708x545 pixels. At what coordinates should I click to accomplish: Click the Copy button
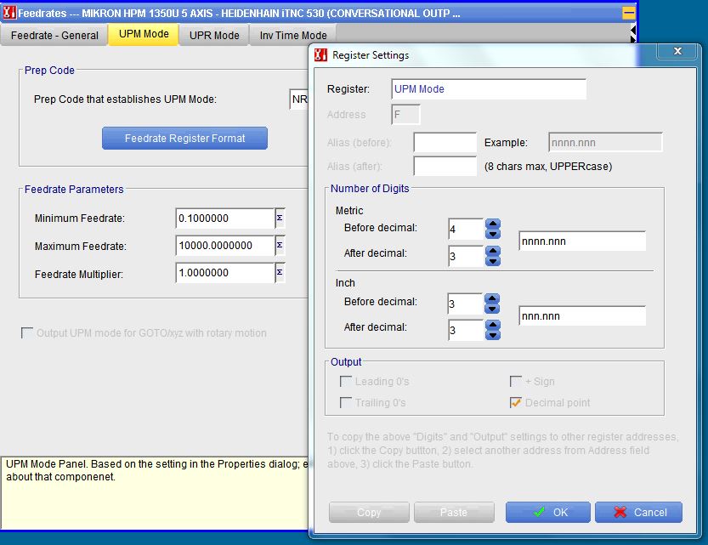369,513
